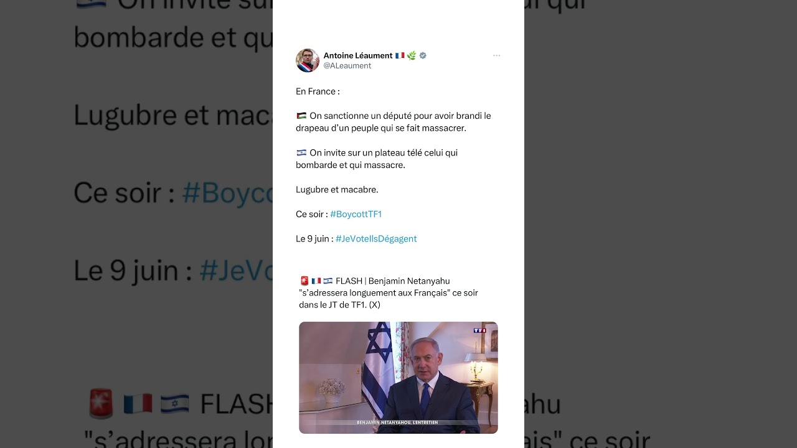Open the Netanyahu interview video thumbnail
The image size is (797, 448).
click(398, 378)
